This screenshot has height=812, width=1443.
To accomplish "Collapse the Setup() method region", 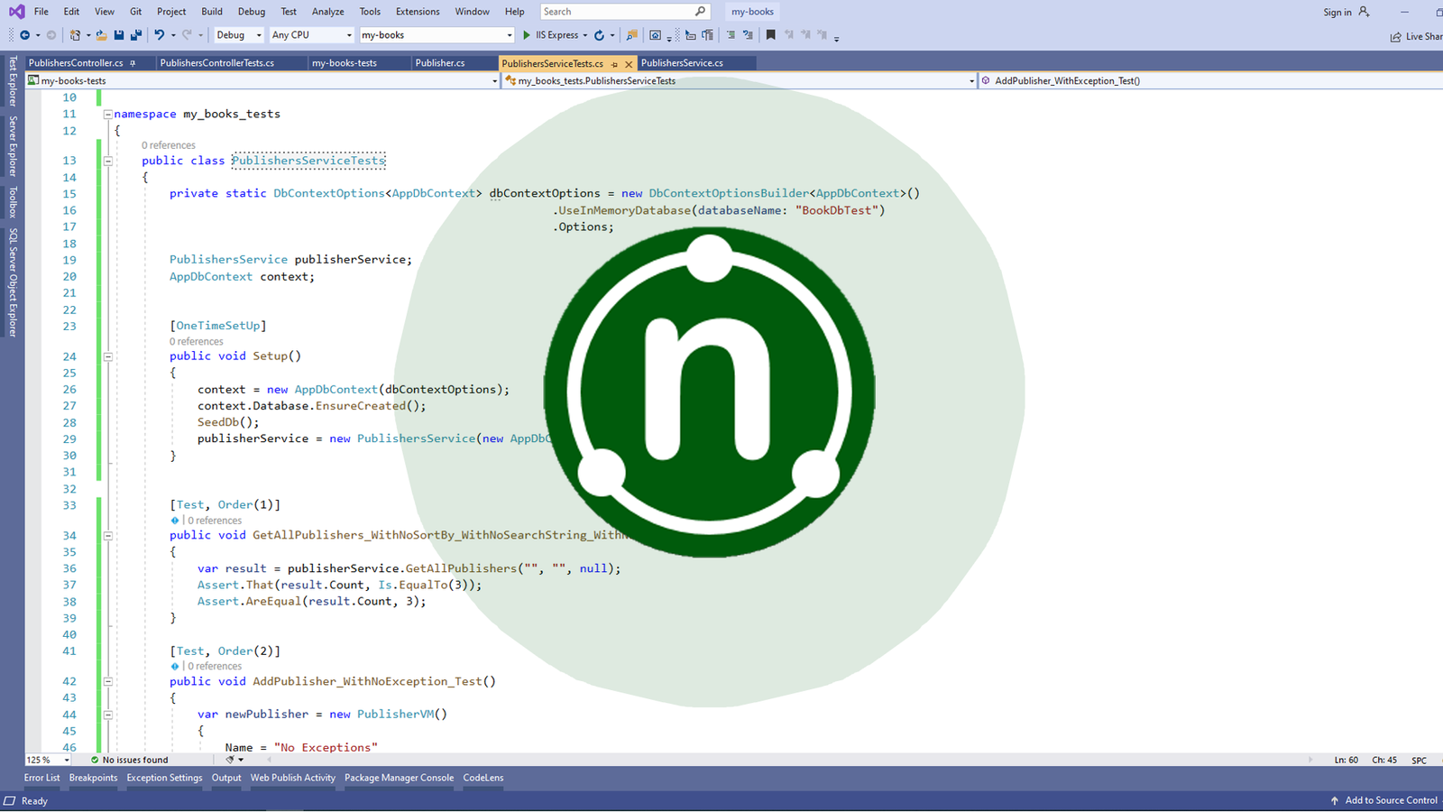I will point(108,357).
